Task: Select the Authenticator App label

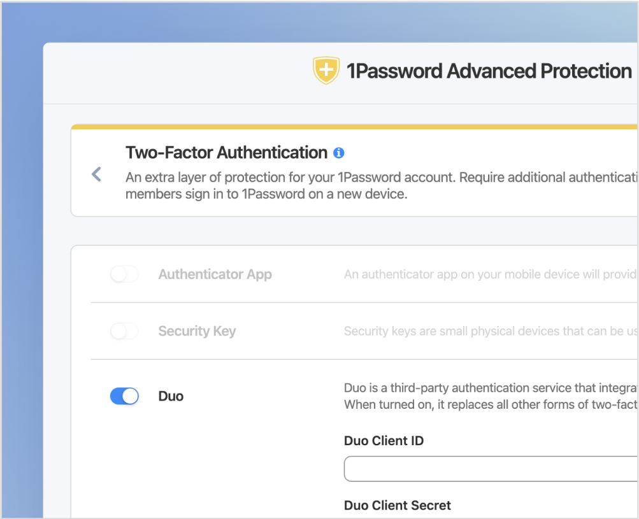Action: 215,274
